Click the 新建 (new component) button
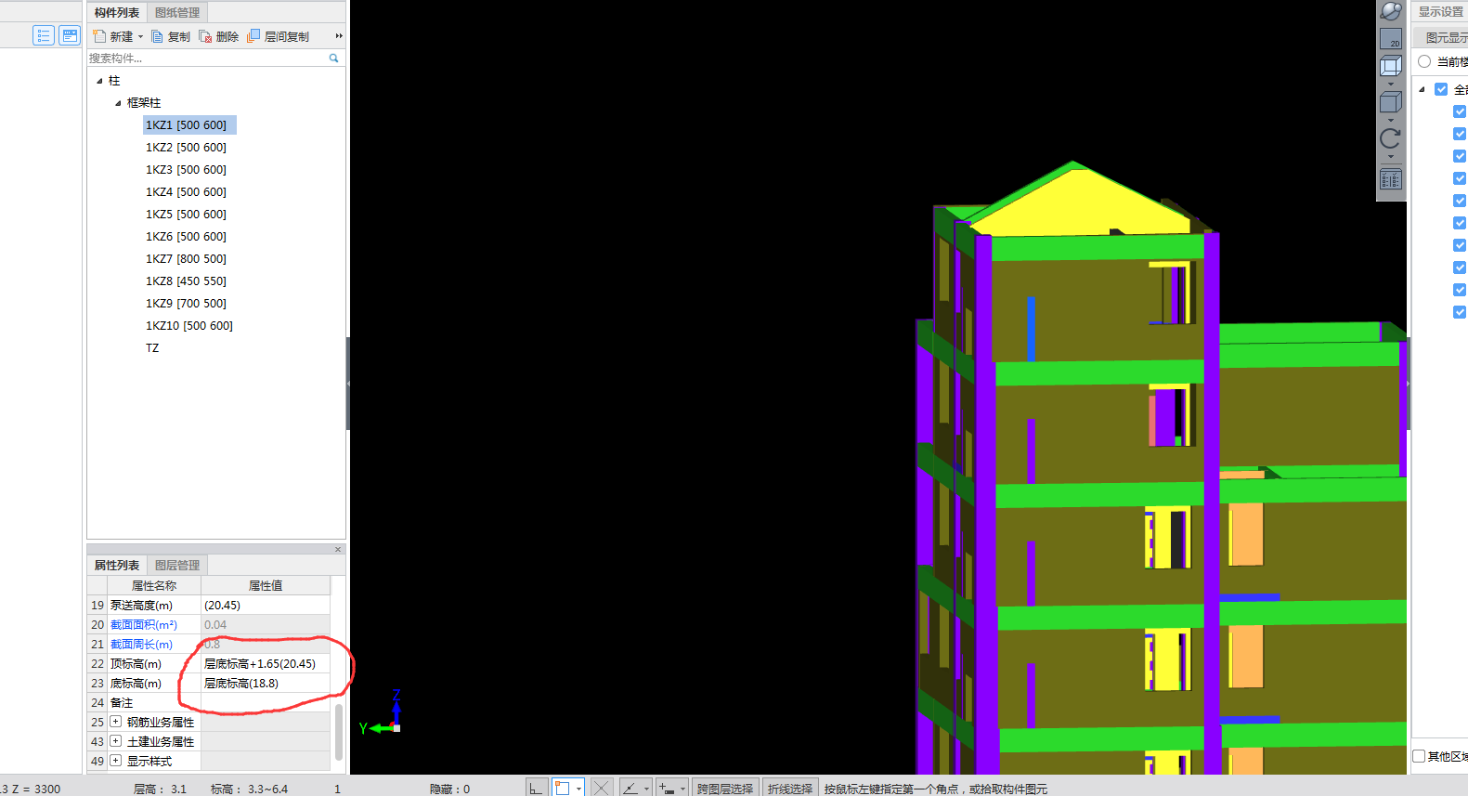This screenshot has width=1468, height=796. (x=113, y=36)
